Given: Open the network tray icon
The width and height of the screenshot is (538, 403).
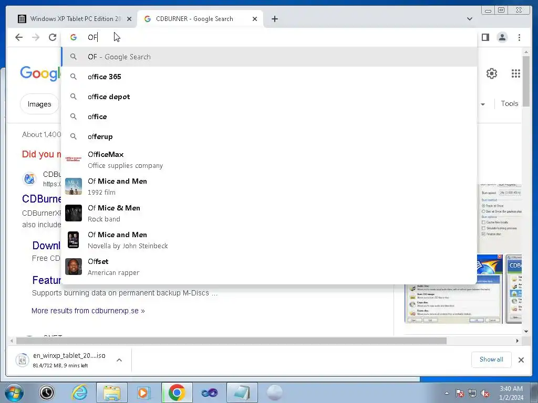Looking at the screenshot, I should tap(472, 393).
